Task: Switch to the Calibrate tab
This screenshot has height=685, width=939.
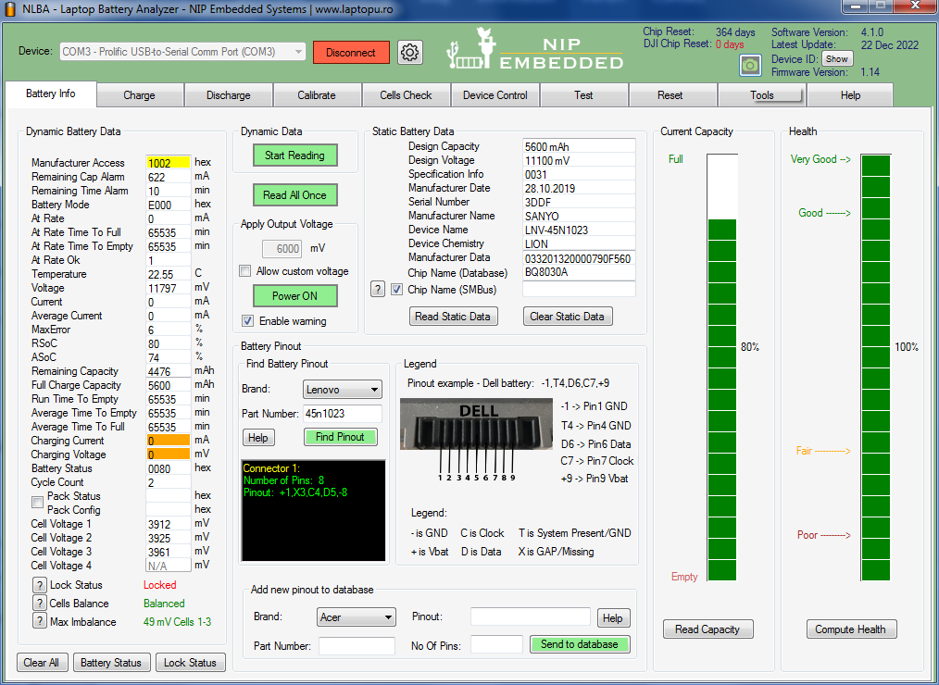Action: [x=318, y=95]
